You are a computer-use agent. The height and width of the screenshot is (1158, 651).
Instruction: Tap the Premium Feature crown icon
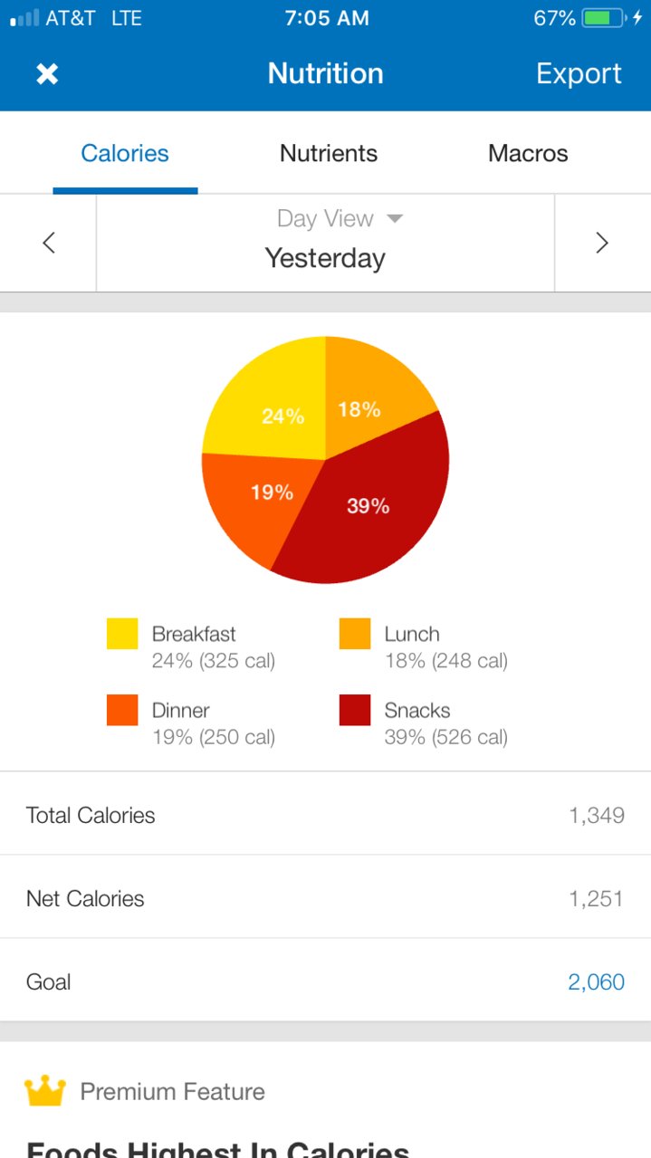click(45, 1091)
